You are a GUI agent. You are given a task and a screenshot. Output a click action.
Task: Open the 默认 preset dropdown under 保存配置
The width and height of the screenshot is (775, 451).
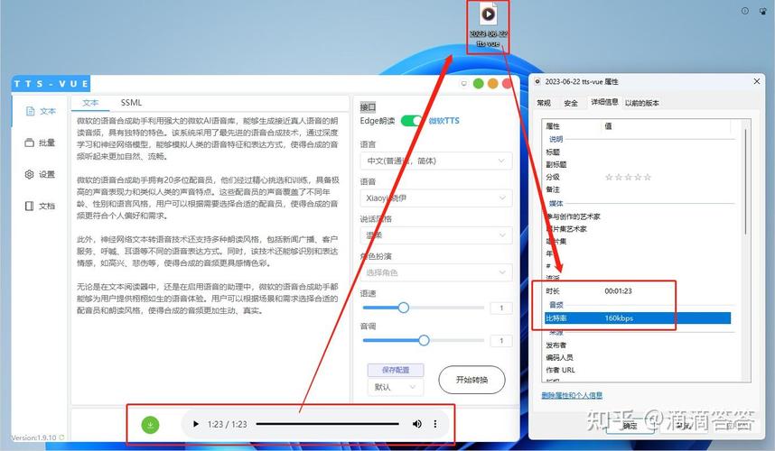[x=395, y=387]
